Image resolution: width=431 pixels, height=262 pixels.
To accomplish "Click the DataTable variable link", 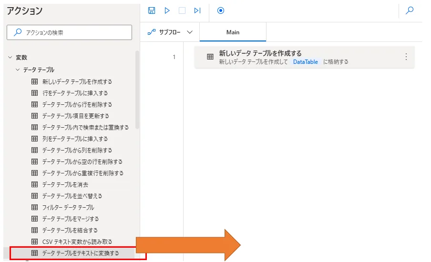I will [305, 62].
